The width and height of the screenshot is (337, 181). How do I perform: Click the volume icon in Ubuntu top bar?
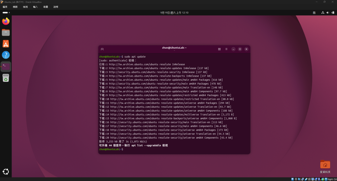click(x=328, y=13)
